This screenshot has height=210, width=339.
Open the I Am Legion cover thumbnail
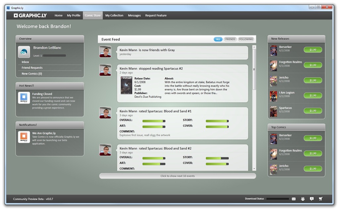point(273,96)
